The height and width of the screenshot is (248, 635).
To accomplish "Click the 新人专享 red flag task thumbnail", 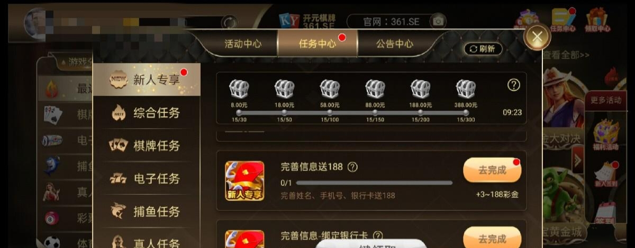I will pyautogui.click(x=244, y=181).
